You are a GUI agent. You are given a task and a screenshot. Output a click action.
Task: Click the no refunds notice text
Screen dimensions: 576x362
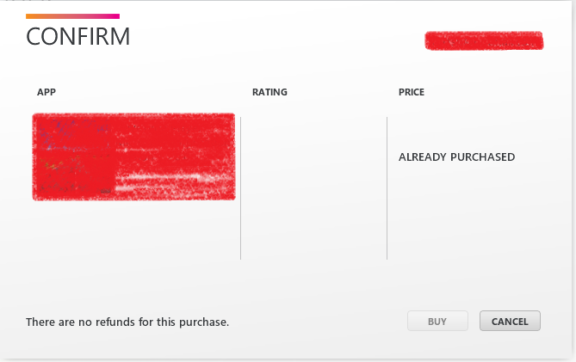(127, 322)
